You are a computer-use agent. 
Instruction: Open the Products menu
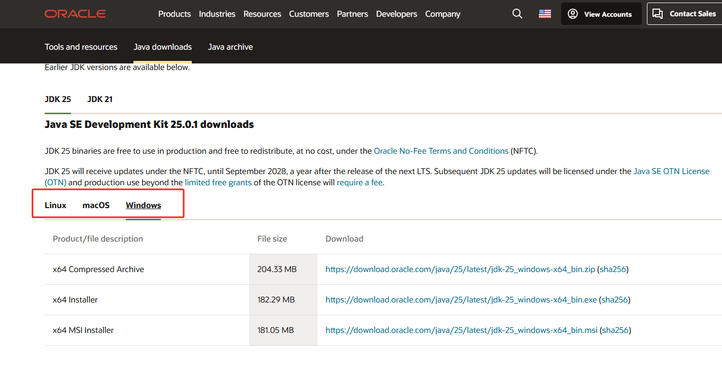pos(175,14)
